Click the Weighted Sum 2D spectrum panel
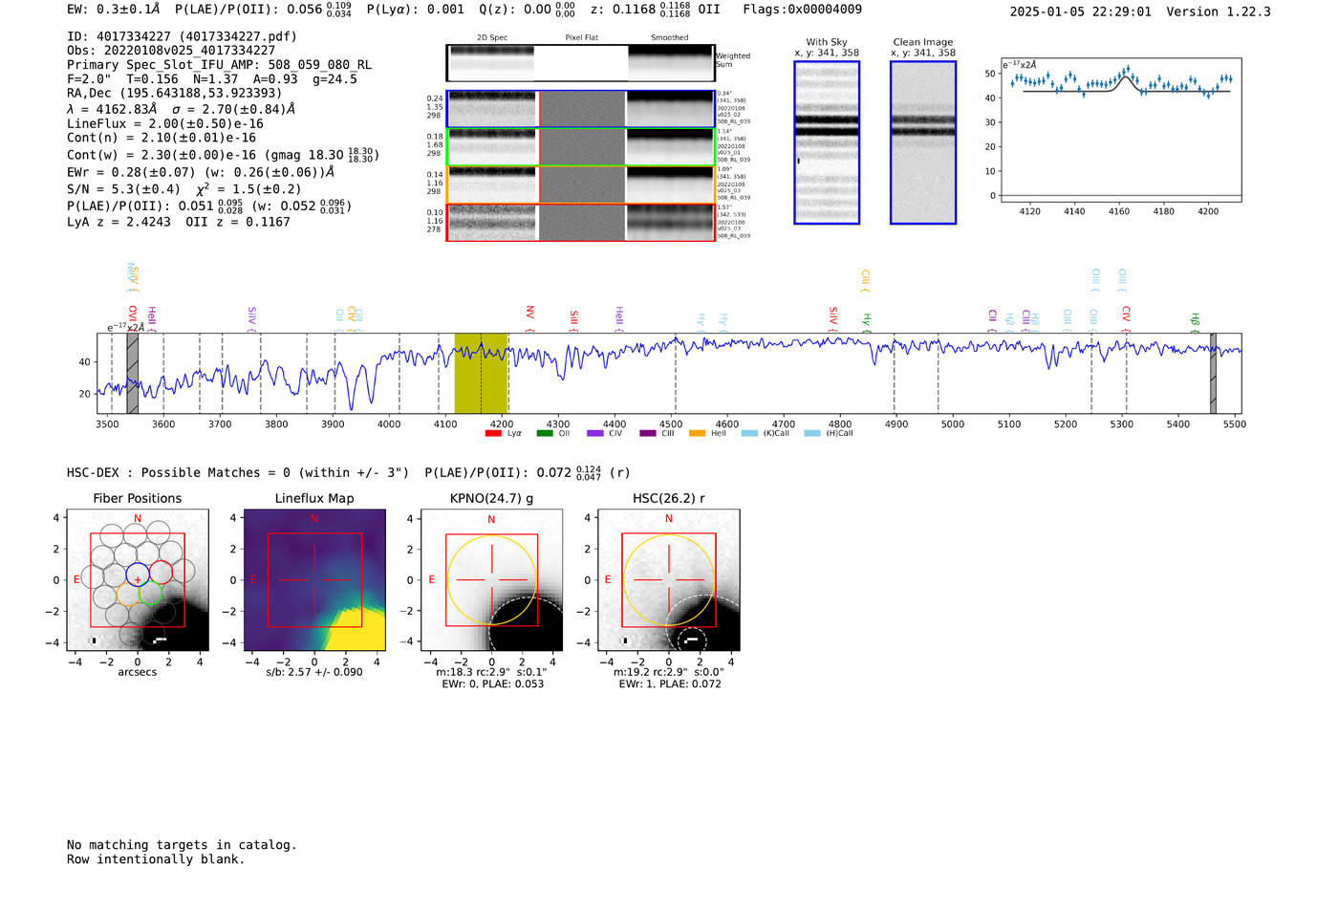Image resolution: width=1338 pixels, height=911 pixels. [580, 63]
